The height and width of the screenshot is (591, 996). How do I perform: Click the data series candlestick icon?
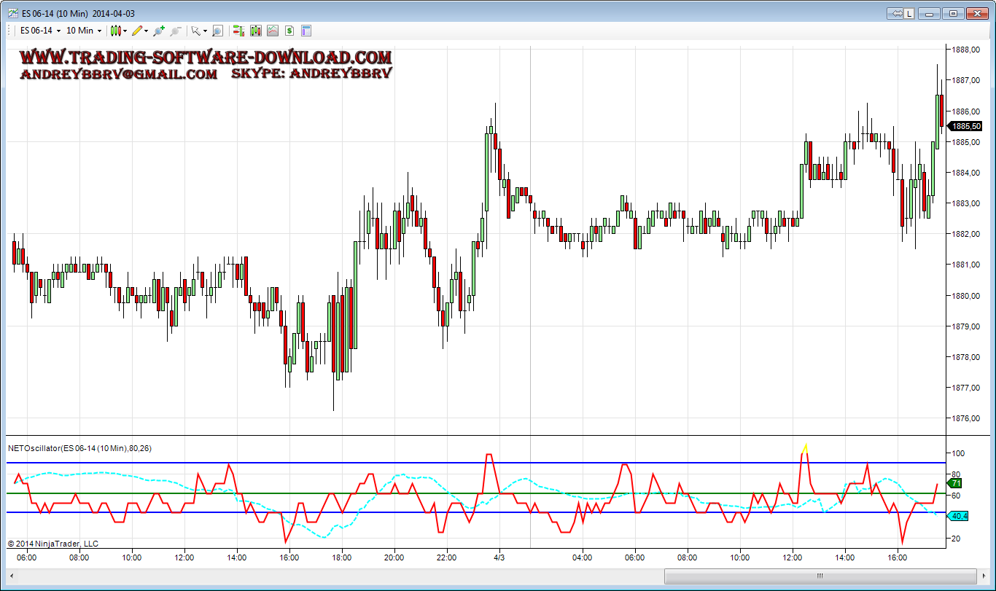[x=255, y=31]
